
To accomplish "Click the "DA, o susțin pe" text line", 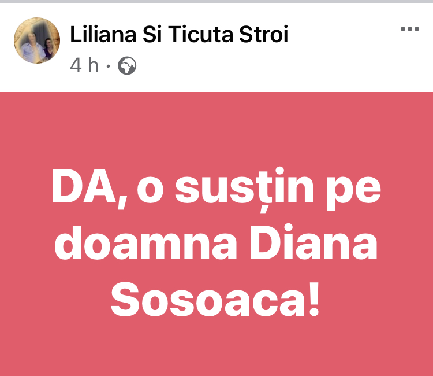I will [x=216, y=189].
